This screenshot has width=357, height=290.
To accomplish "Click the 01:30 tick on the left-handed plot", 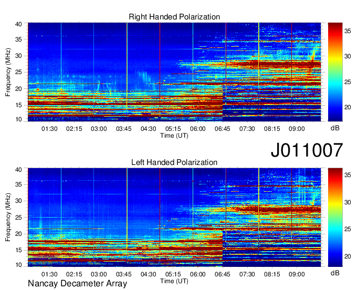I will (49, 274).
